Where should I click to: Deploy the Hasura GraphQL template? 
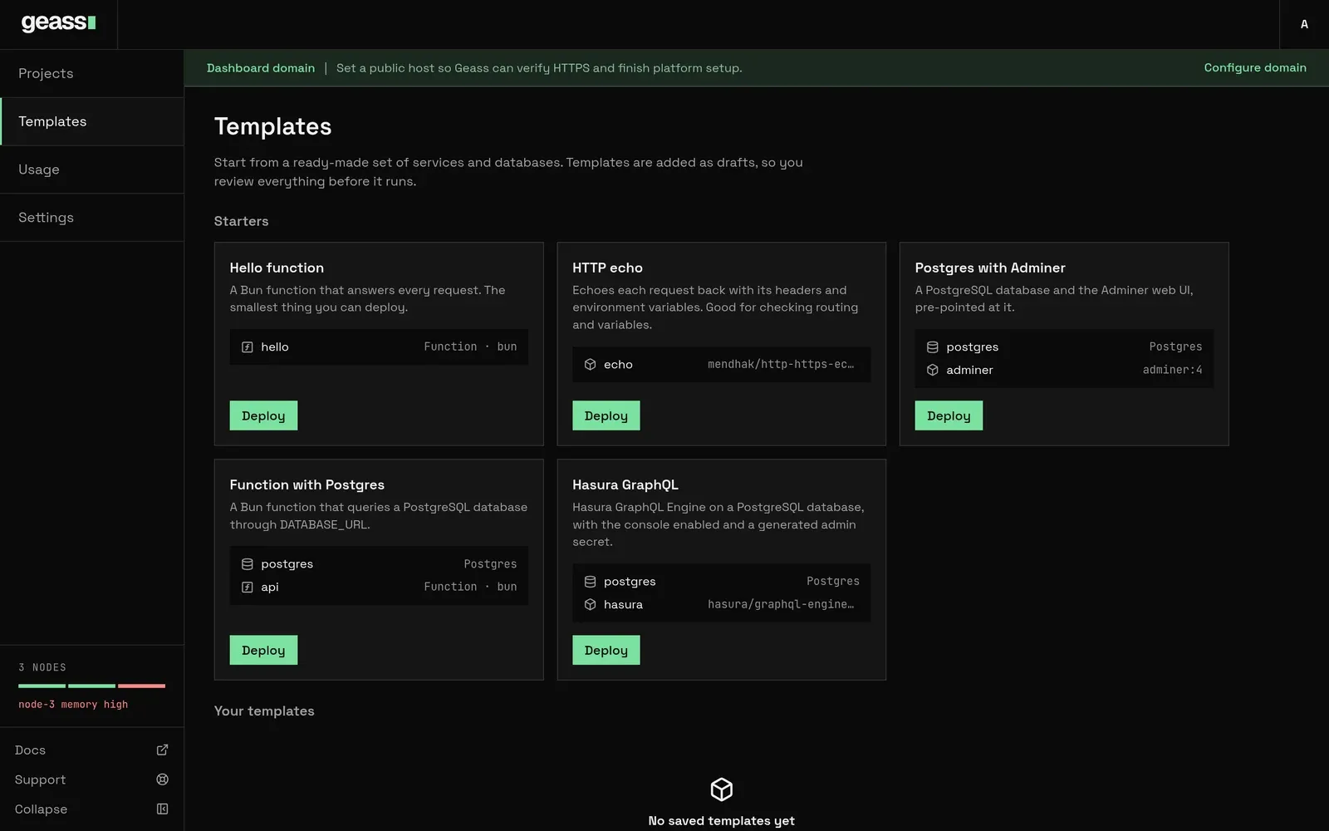pos(606,650)
